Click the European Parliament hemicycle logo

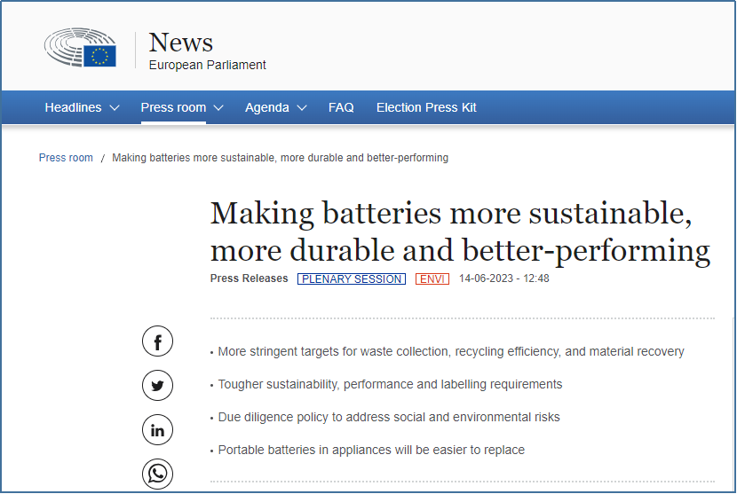pos(81,48)
